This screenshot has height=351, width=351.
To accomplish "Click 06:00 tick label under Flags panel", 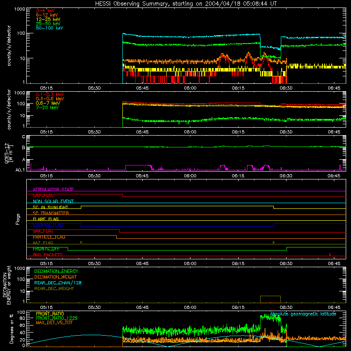I will [x=190, y=264].
